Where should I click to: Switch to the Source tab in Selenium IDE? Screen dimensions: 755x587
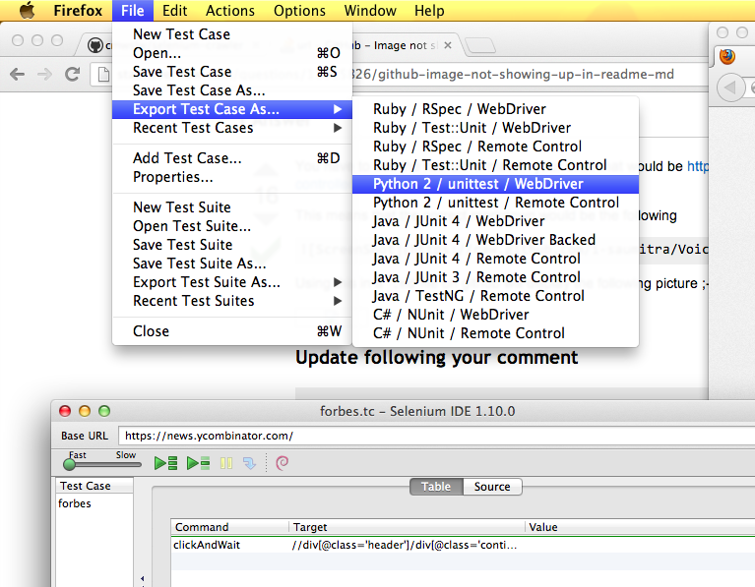coord(492,487)
